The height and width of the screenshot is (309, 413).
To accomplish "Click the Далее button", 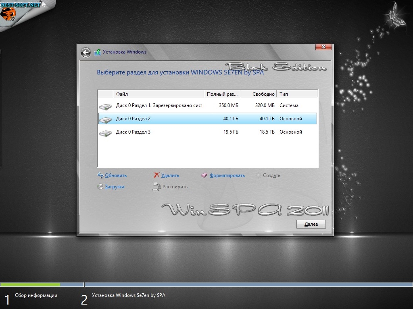I will coord(311,224).
